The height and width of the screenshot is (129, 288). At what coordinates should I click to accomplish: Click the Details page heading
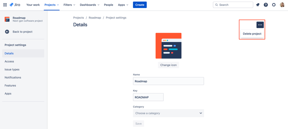pos(80,25)
